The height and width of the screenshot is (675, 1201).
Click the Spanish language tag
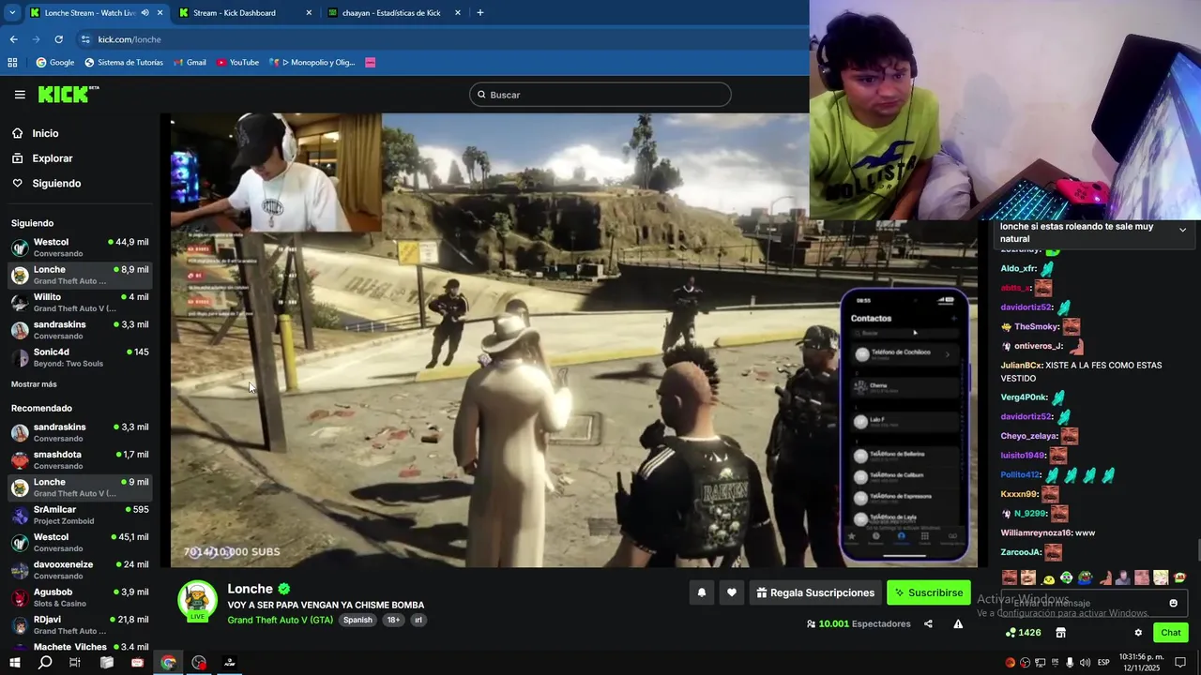[x=357, y=620]
